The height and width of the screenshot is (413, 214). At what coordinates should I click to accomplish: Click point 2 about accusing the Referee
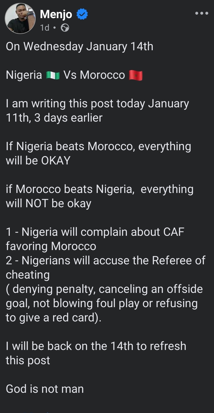click(x=106, y=261)
